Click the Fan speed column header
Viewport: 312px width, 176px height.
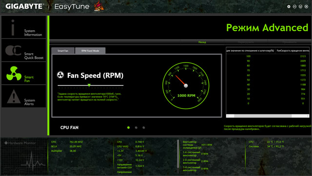coord(292,51)
